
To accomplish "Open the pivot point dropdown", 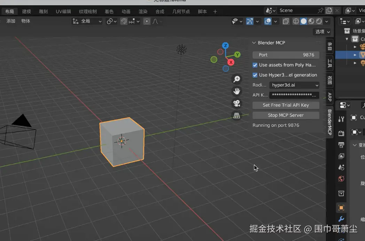I will pos(111,22).
